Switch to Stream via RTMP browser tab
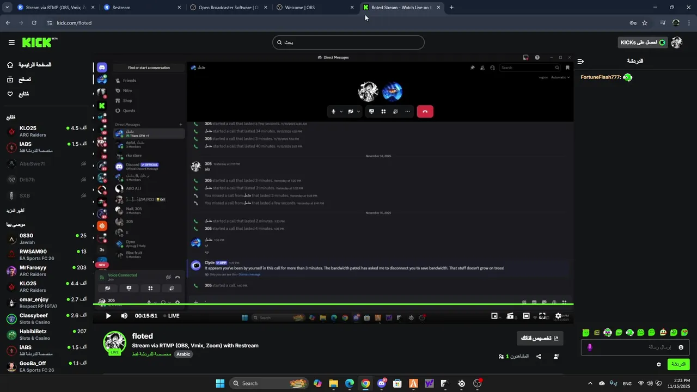The image size is (697, 392). pyautogui.click(x=56, y=8)
